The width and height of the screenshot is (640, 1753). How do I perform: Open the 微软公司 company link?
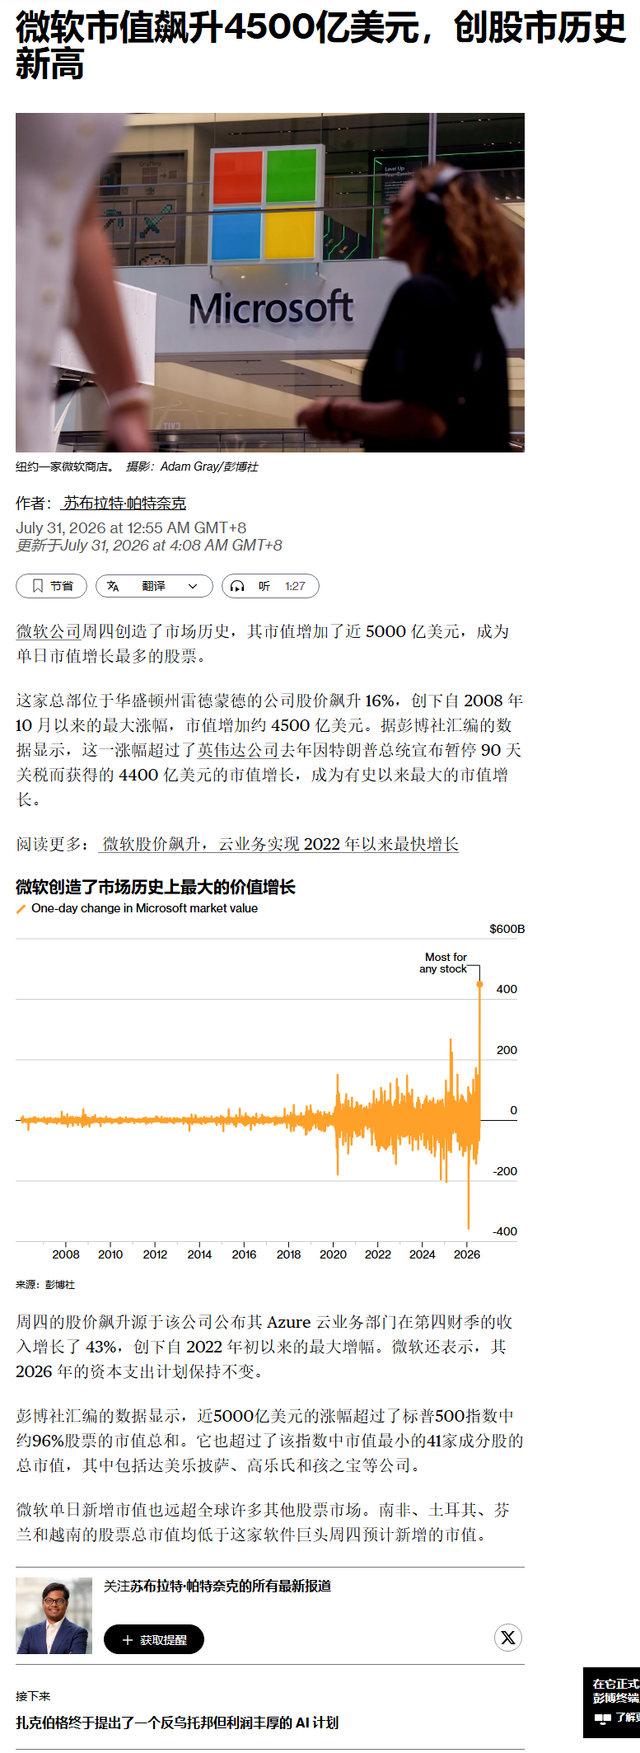point(49,631)
